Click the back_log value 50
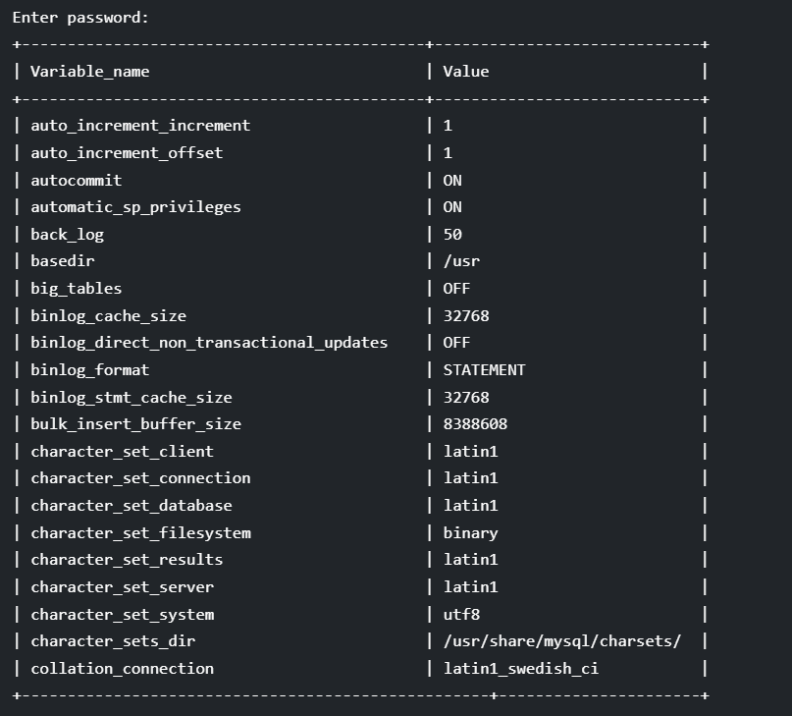792x716 pixels. pos(452,235)
